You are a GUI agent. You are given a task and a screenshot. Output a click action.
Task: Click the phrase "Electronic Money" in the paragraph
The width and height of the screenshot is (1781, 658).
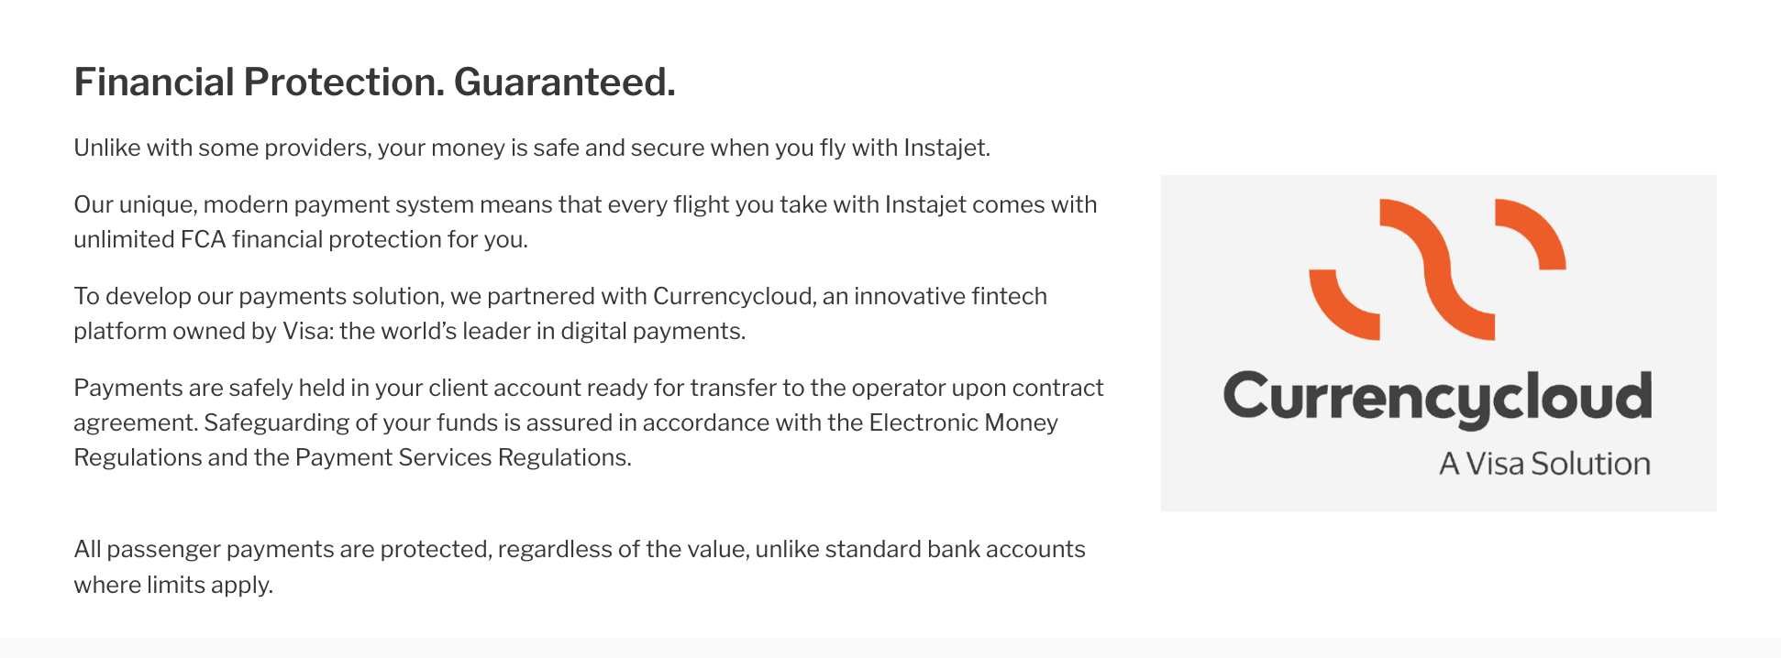pos(963,422)
